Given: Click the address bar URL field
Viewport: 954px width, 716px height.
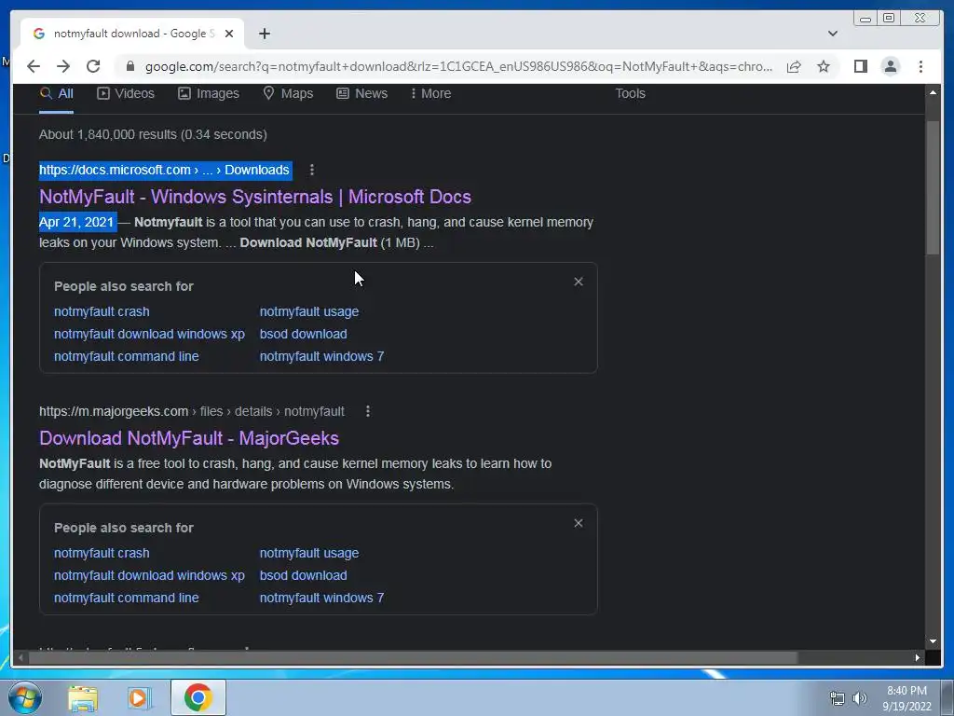Looking at the screenshot, I should (458, 66).
